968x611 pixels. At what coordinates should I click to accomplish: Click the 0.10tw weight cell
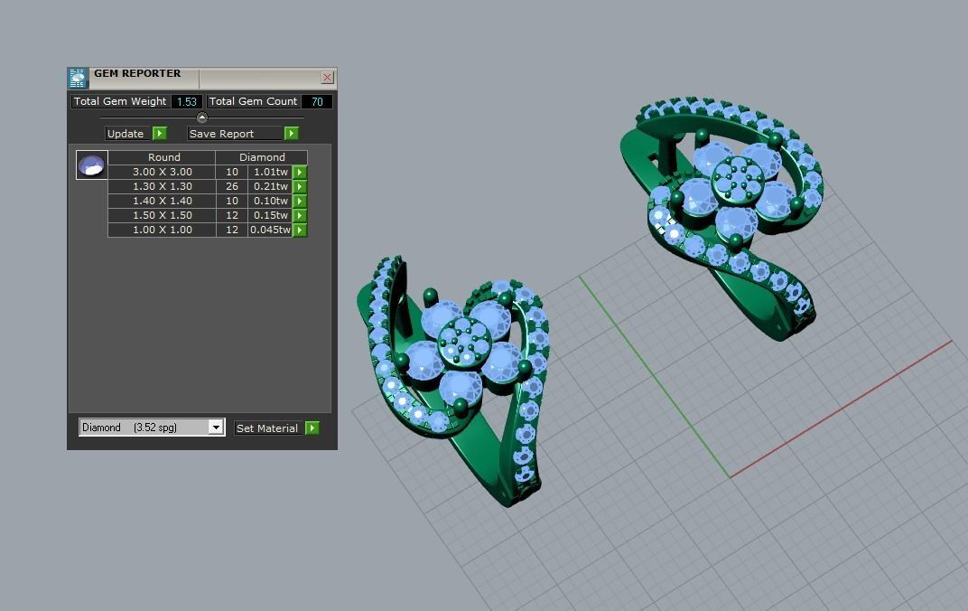click(x=270, y=201)
